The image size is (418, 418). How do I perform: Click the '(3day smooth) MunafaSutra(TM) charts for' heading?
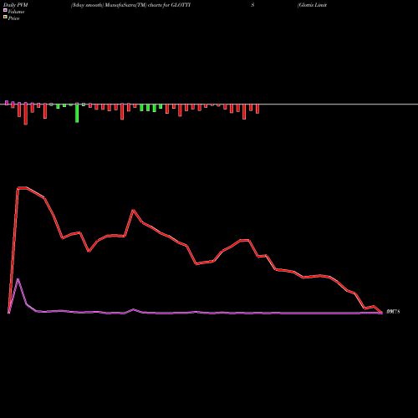(x=120, y=5)
